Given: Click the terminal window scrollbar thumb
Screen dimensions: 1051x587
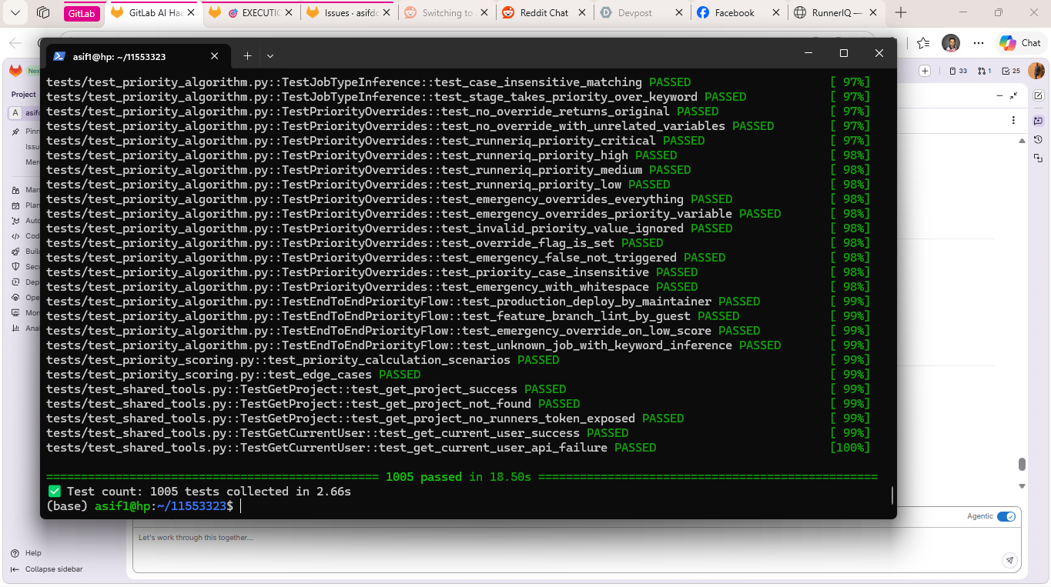Looking at the screenshot, I should point(892,495).
